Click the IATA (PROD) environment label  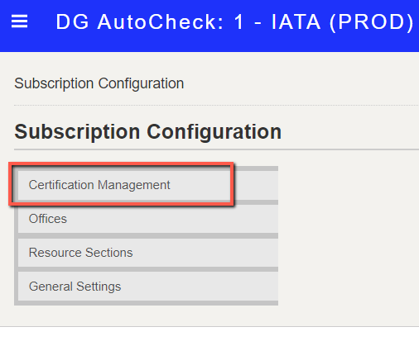click(x=343, y=22)
